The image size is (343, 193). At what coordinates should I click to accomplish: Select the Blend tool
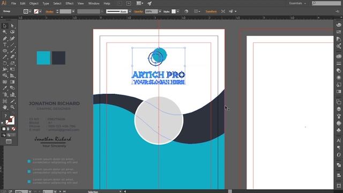pos(12,88)
